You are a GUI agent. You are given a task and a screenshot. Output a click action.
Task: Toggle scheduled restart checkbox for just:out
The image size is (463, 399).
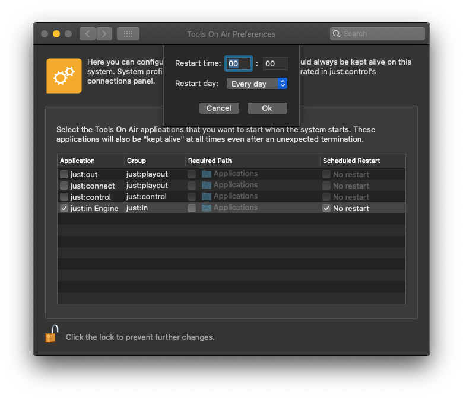tap(326, 174)
